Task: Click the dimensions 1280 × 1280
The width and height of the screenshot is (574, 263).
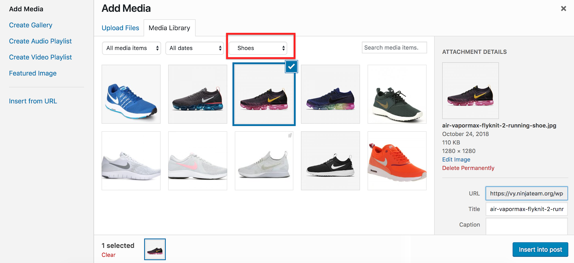Action: pyautogui.click(x=459, y=151)
